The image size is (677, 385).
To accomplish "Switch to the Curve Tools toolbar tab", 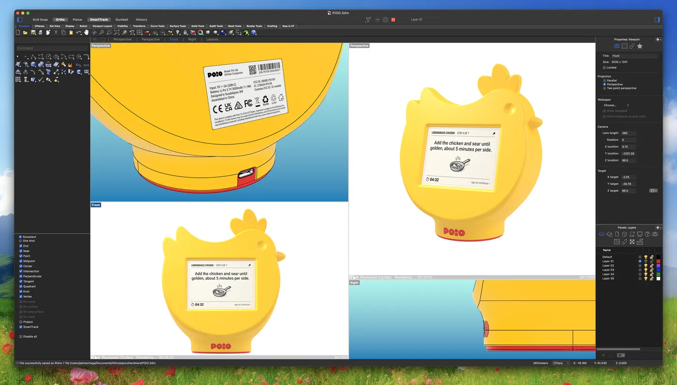I will point(158,26).
